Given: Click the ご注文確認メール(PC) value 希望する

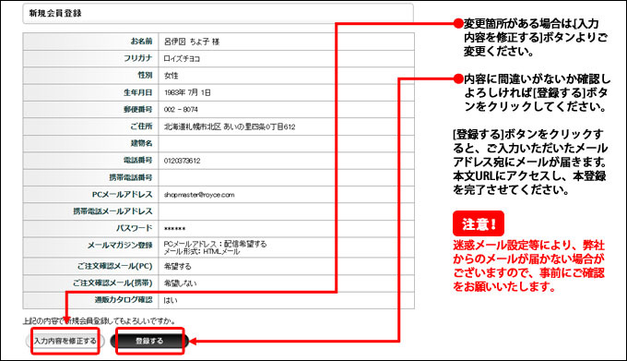Looking at the screenshot, I should pyautogui.click(x=178, y=266).
